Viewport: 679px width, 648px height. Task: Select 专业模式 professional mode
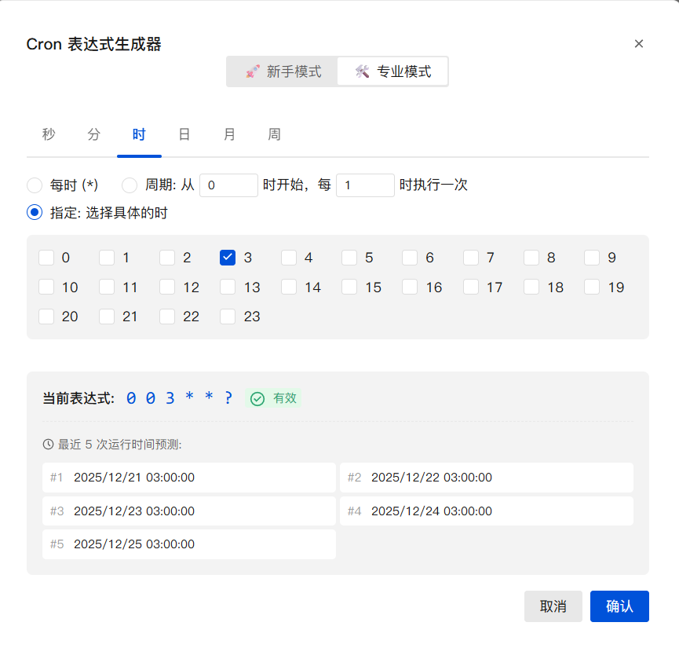pyautogui.click(x=392, y=71)
